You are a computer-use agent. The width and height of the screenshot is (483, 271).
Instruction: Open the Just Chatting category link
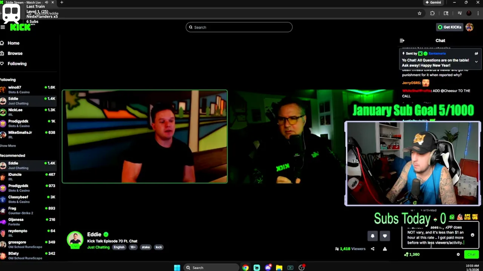pyautogui.click(x=98, y=247)
